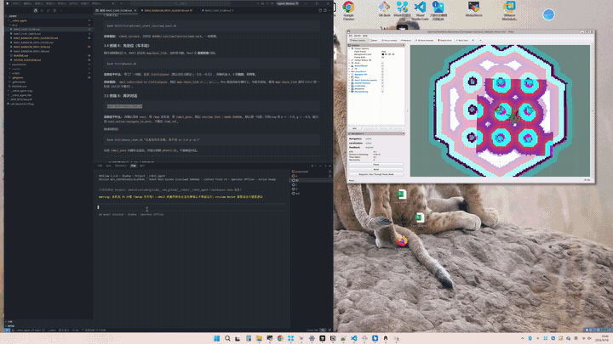The image size is (613, 344).
Task: Add a new terminal with the plus icon
Action: tap(312, 166)
